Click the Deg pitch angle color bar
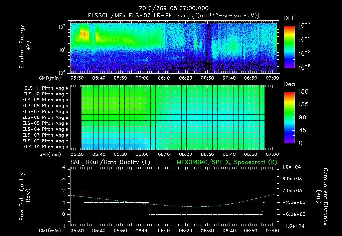This screenshot has height=236, width=342. coord(289,117)
